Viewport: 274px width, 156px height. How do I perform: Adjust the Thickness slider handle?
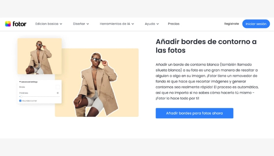[x=21, y=96]
